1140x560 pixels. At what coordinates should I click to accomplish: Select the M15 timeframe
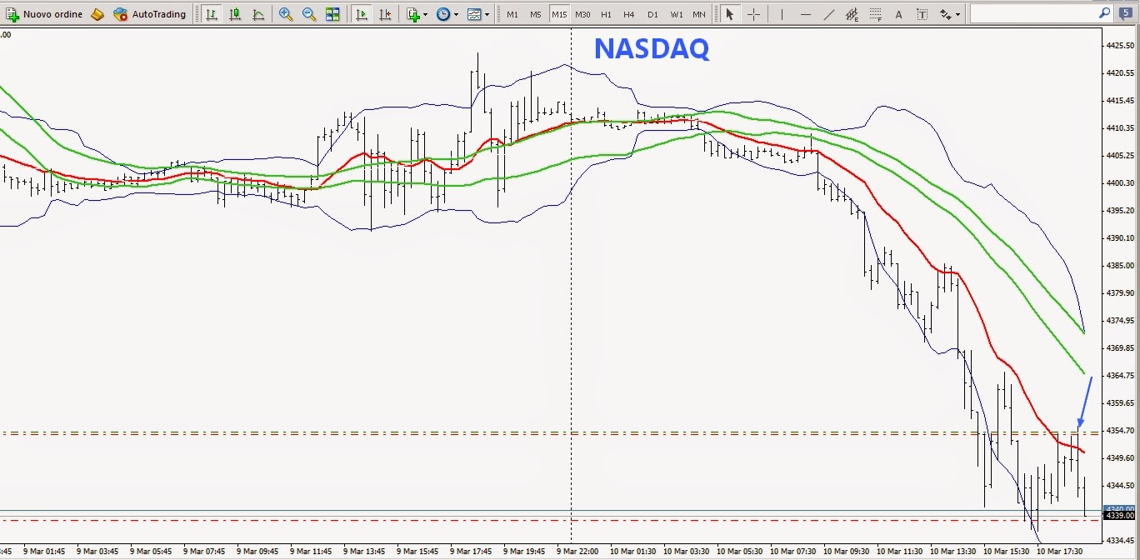[x=559, y=14]
